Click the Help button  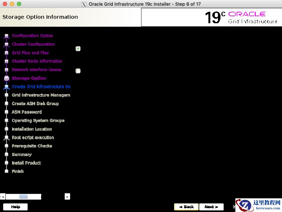(x=16, y=207)
